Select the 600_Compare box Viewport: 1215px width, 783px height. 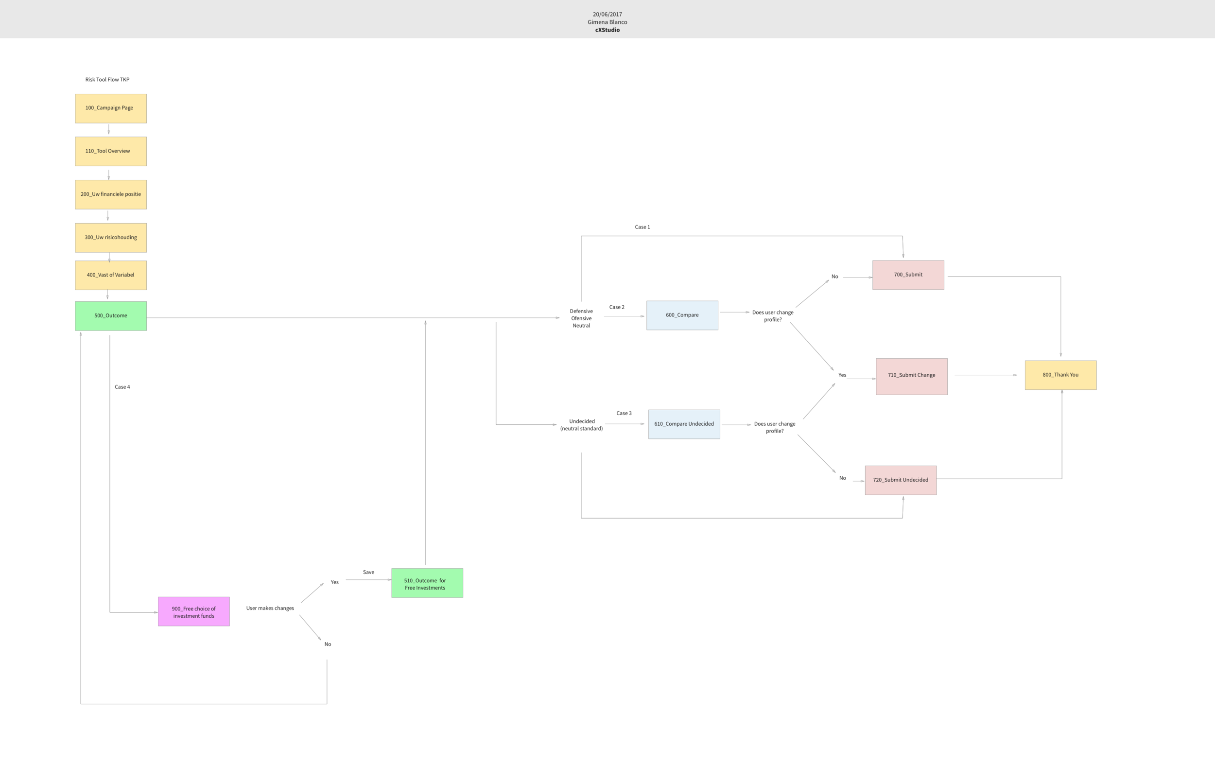tap(682, 315)
